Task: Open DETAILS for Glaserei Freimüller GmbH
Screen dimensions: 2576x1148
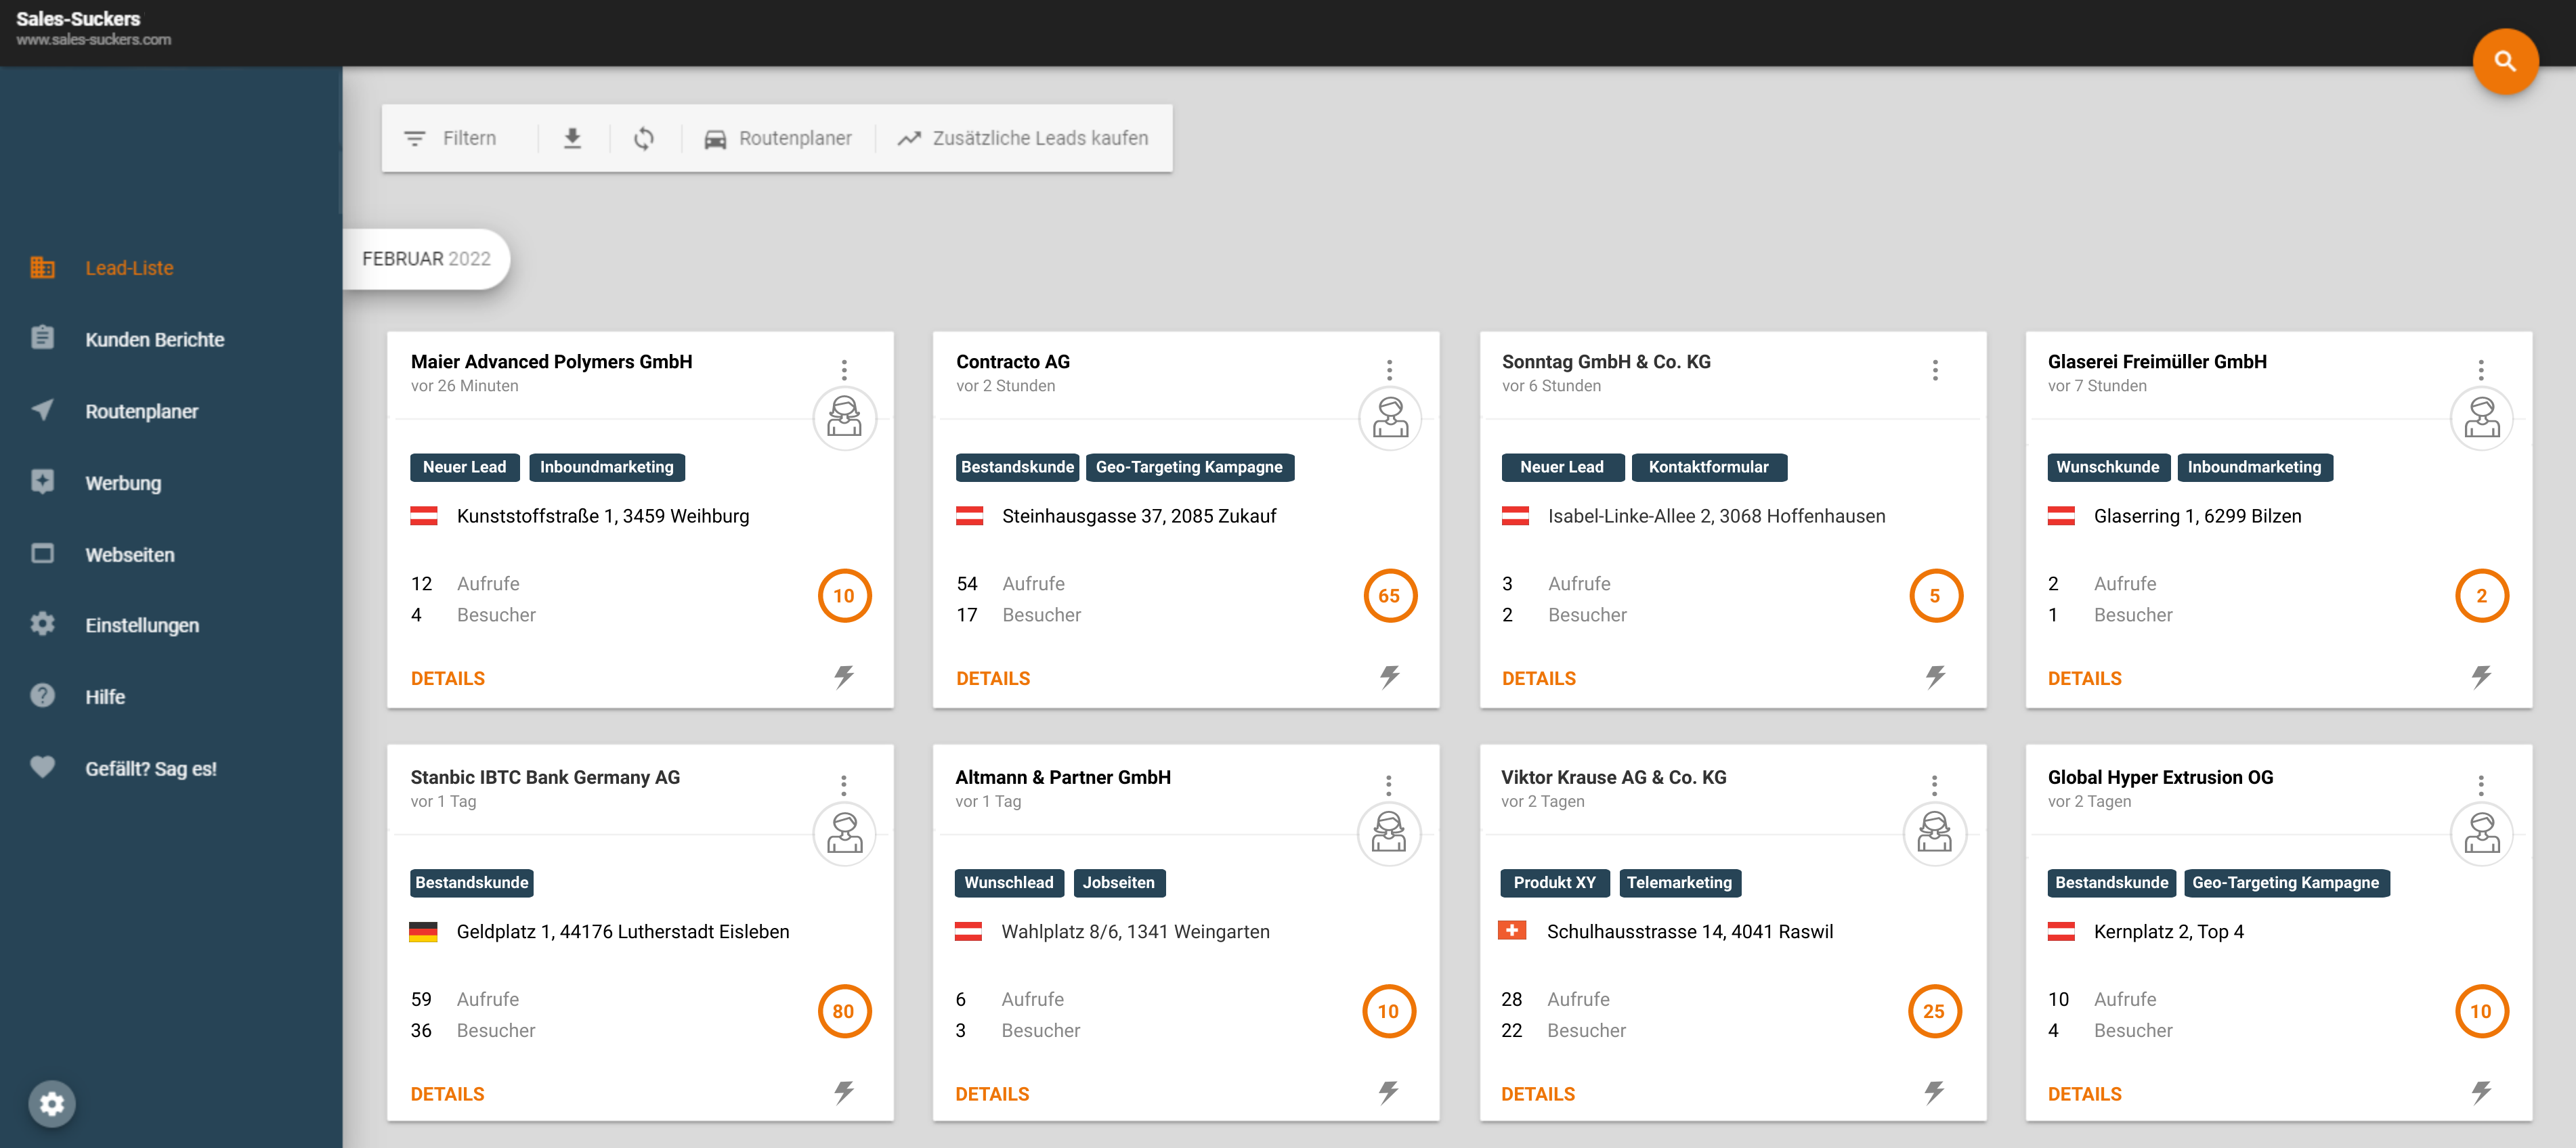Action: click(x=2084, y=678)
